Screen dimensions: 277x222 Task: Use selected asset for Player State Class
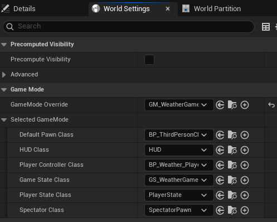pyautogui.click(x=220, y=195)
